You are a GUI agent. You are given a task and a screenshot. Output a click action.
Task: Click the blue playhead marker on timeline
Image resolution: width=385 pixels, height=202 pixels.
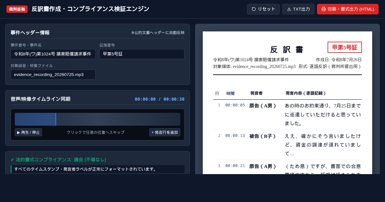tap(56, 119)
